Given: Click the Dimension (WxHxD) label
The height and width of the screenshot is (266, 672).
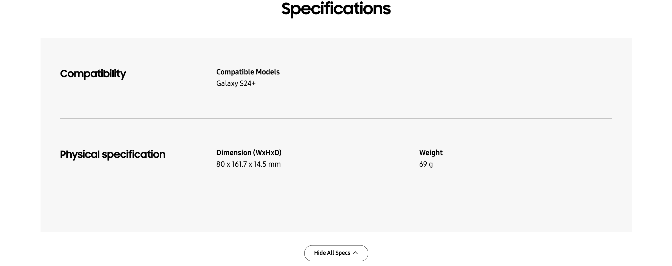Looking at the screenshot, I should (x=249, y=153).
